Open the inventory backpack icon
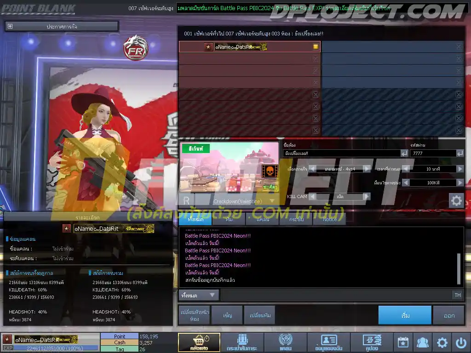The width and height of the screenshot is (471, 353). (x=242, y=342)
